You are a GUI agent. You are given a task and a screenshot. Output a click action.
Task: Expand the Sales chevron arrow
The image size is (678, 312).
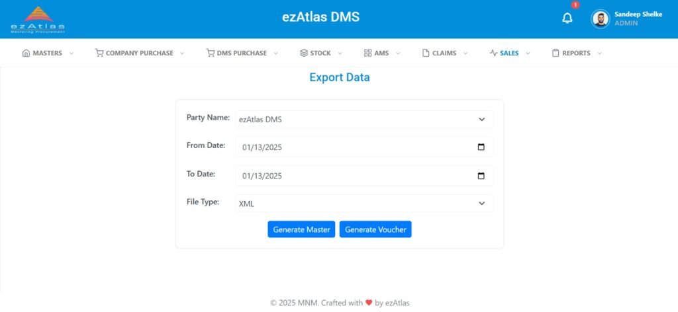528,54
